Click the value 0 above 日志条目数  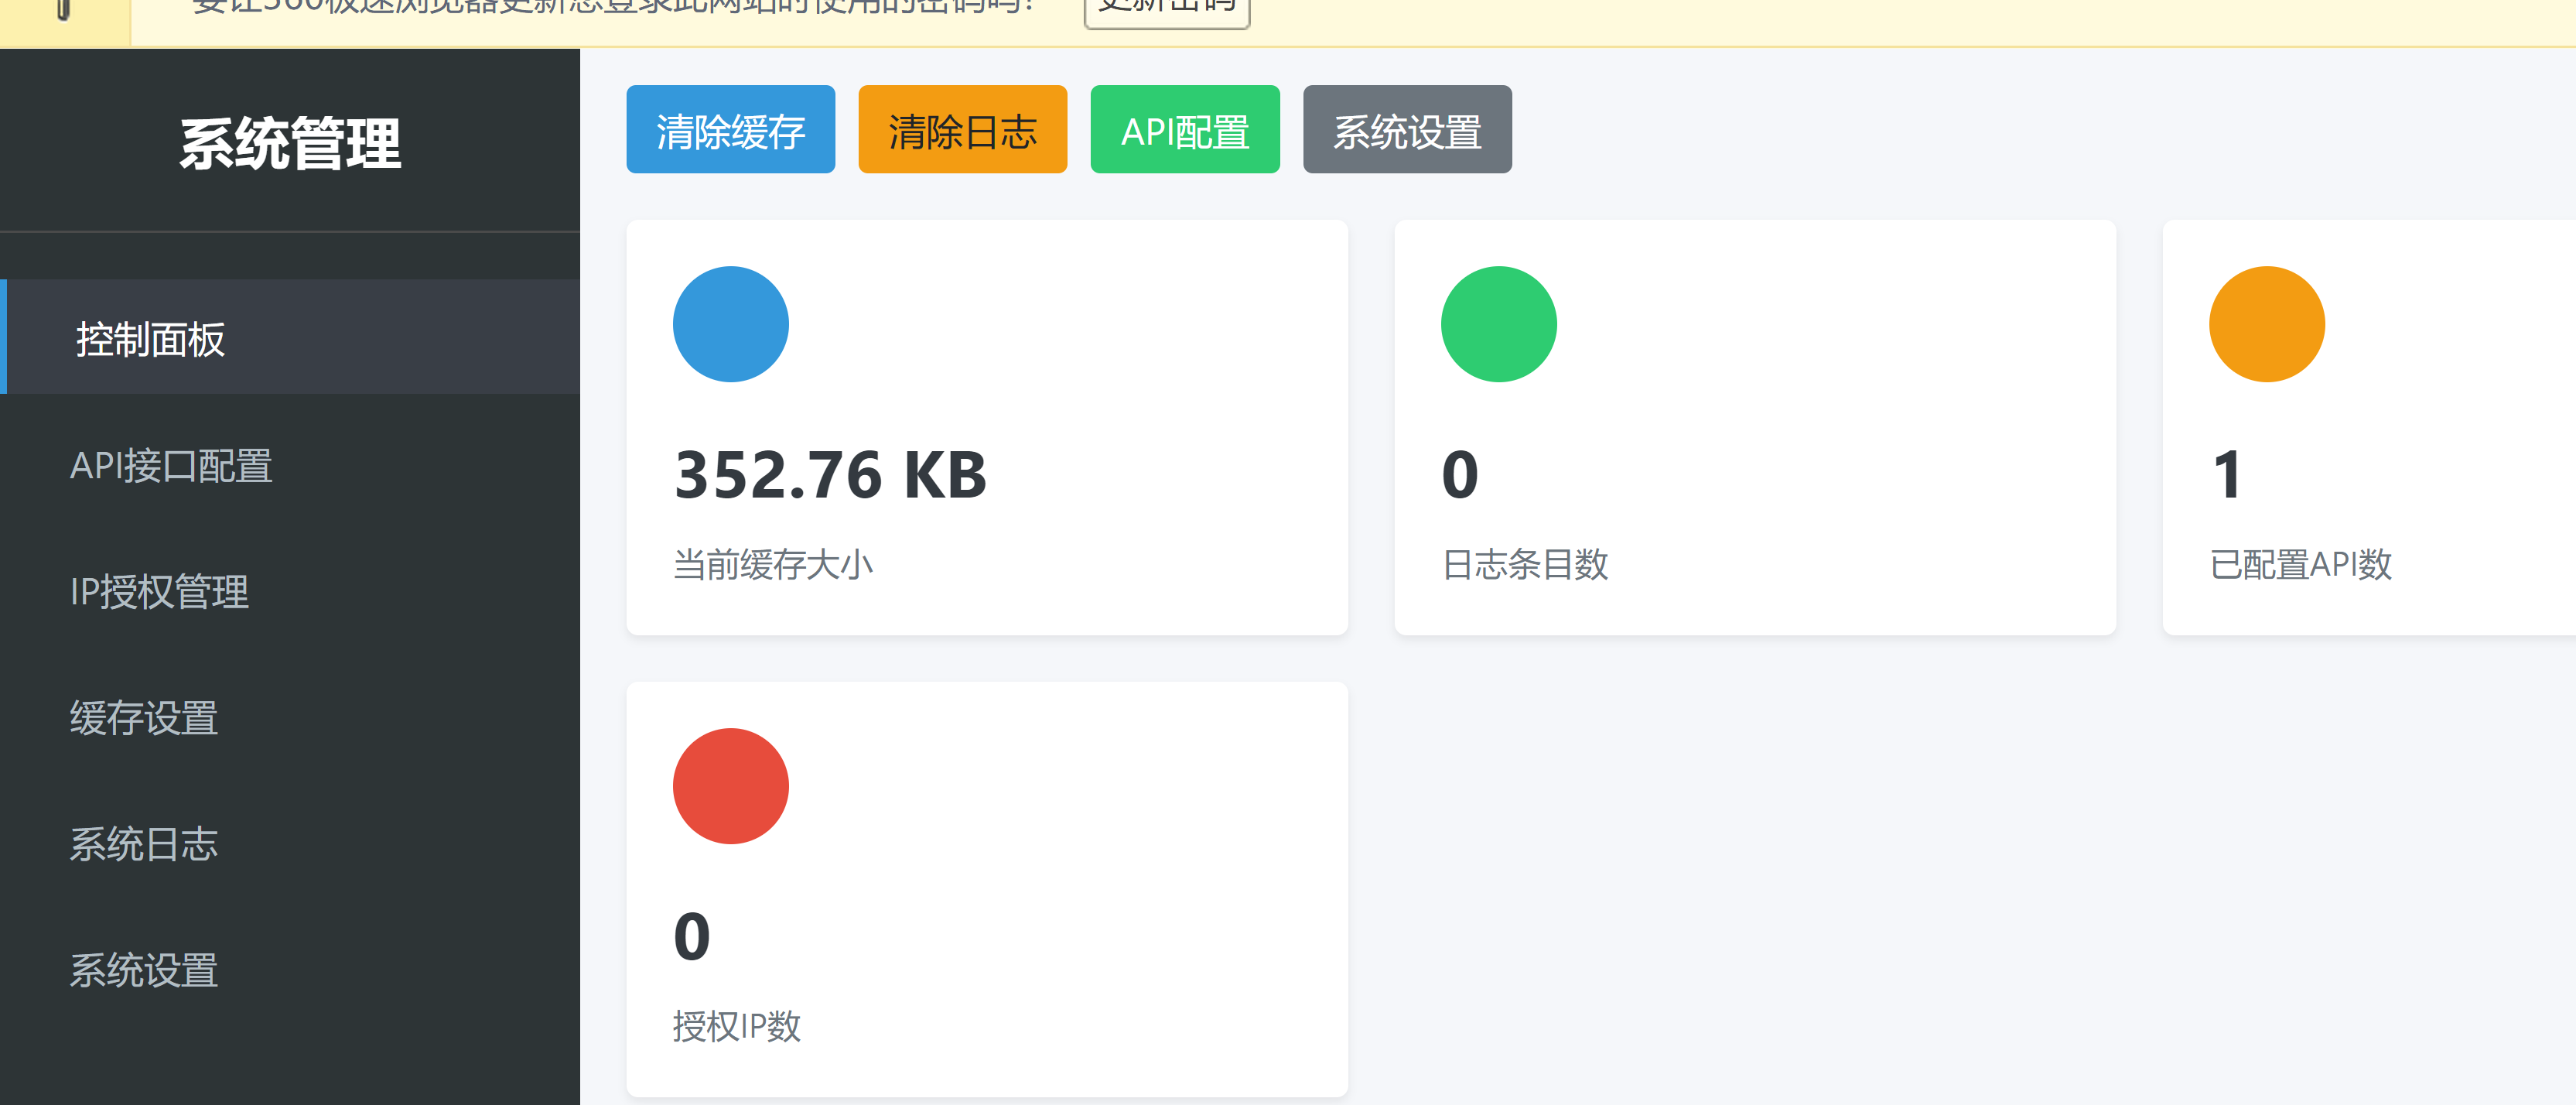click(x=1459, y=474)
